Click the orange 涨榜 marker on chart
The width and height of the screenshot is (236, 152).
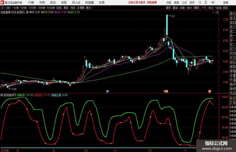tap(166, 91)
